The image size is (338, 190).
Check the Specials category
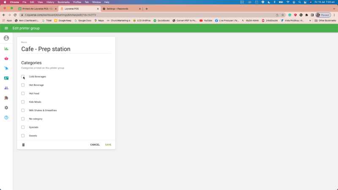(23, 127)
